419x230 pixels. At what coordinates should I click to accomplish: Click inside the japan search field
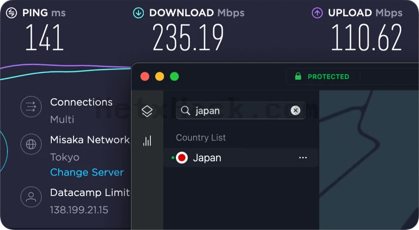point(241,111)
